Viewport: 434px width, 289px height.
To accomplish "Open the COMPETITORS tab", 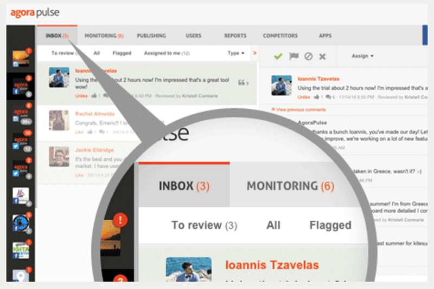I will (280, 36).
